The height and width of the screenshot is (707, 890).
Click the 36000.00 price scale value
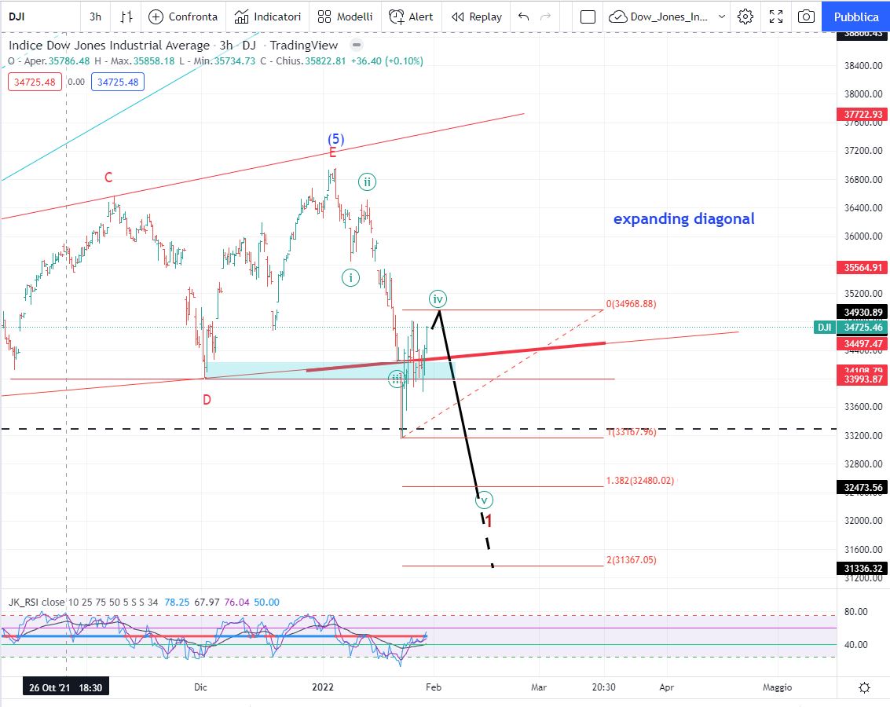point(863,236)
